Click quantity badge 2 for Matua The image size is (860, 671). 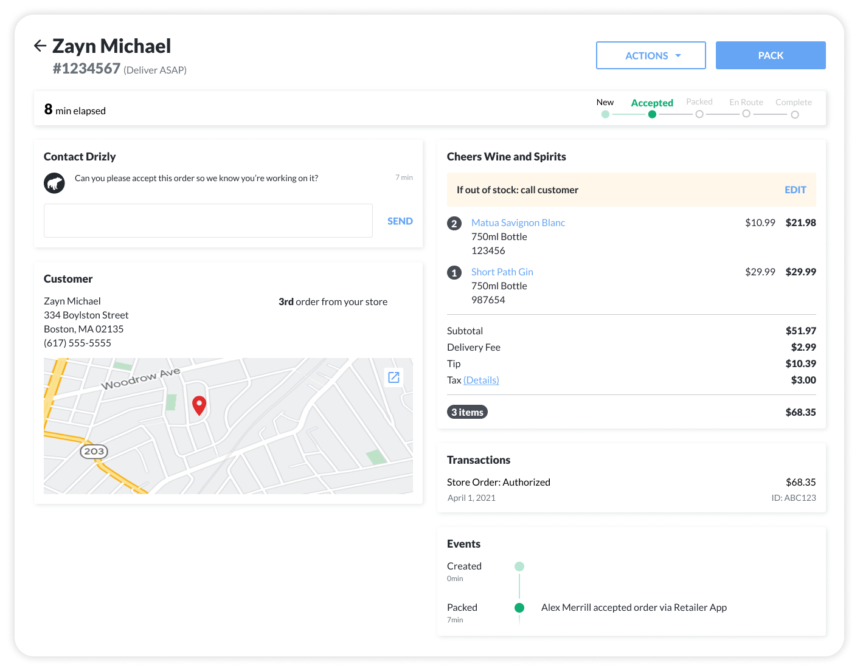[x=454, y=224]
